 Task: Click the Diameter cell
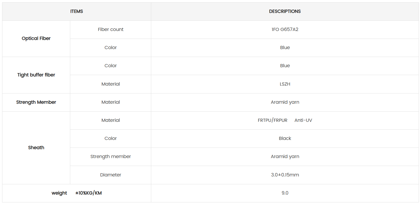pyautogui.click(x=110, y=175)
